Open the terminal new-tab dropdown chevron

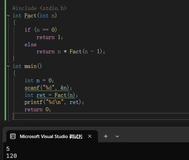[117, 137]
